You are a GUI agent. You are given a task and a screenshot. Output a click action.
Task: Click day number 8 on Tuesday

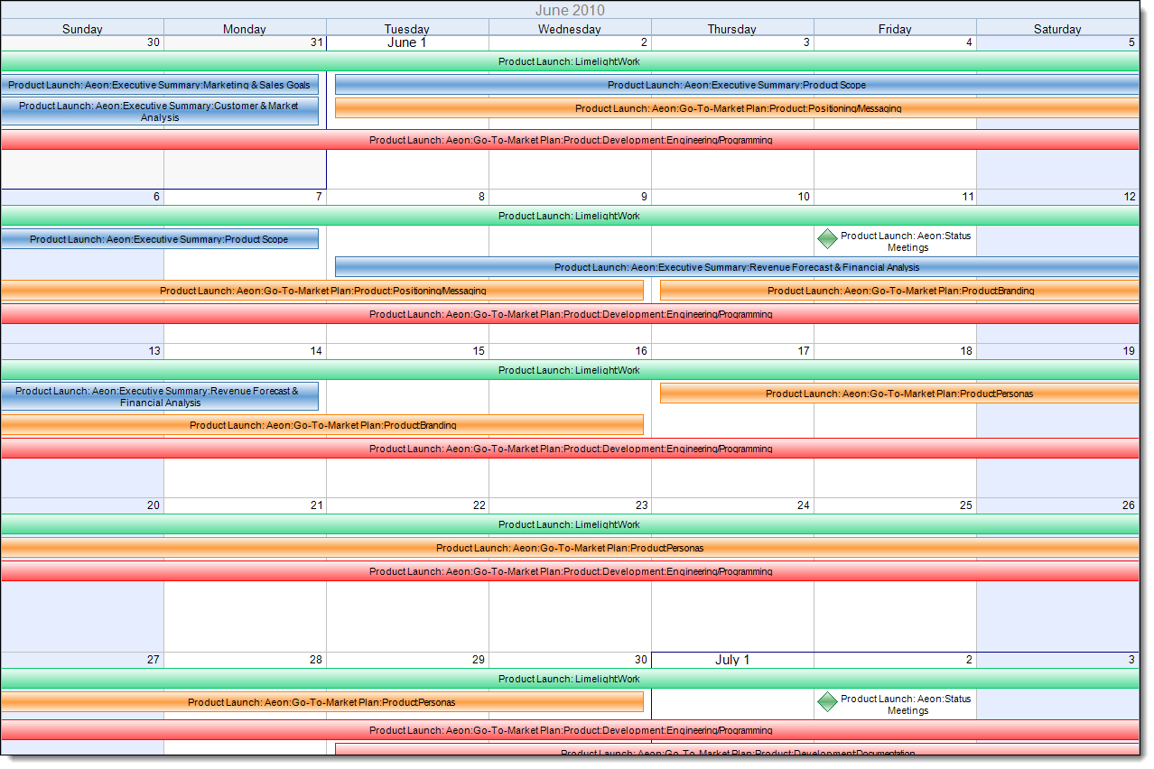[x=481, y=197]
